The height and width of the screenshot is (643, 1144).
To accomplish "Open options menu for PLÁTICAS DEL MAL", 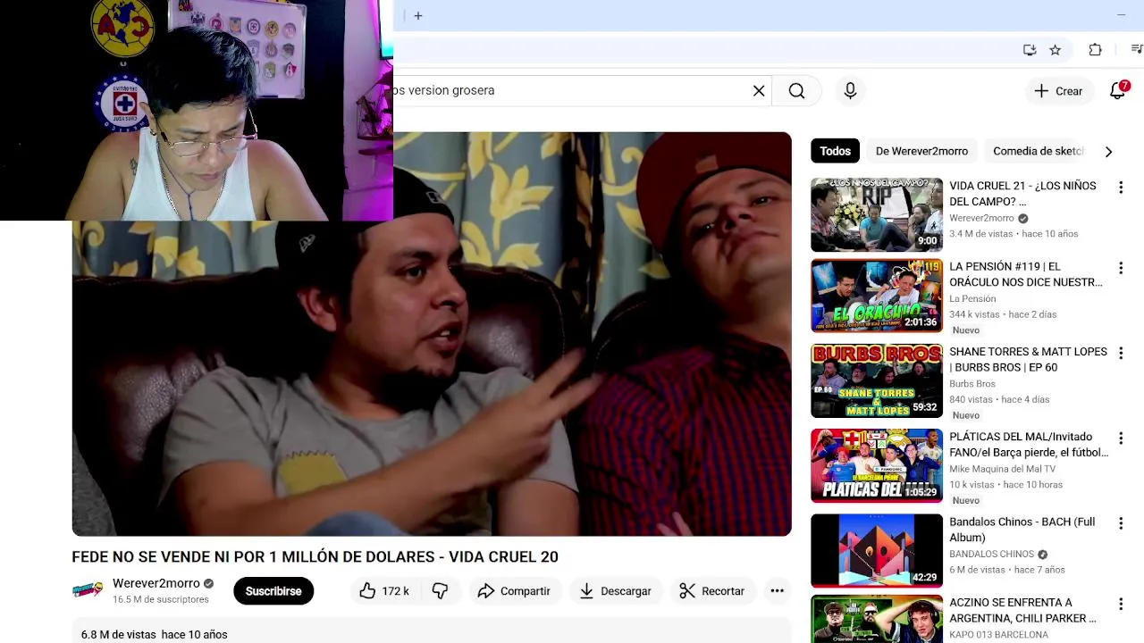I will pyautogui.click(x=1120, y=438).
